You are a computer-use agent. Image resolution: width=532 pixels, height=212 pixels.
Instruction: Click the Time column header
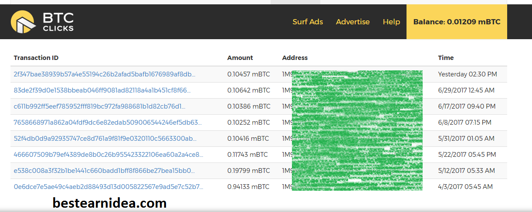(x=446, y=58)
